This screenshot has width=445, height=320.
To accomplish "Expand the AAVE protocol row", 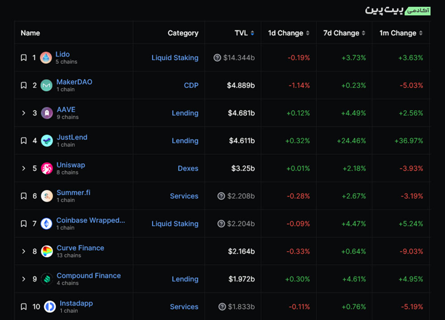I will (24, 113).
